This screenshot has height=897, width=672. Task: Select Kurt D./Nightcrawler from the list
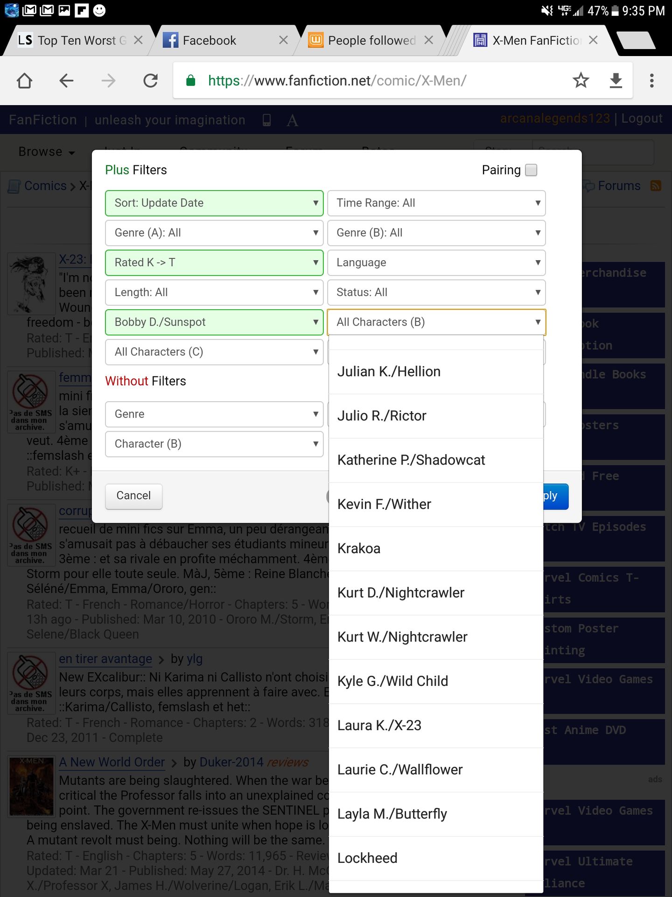[x=436, y=593]
